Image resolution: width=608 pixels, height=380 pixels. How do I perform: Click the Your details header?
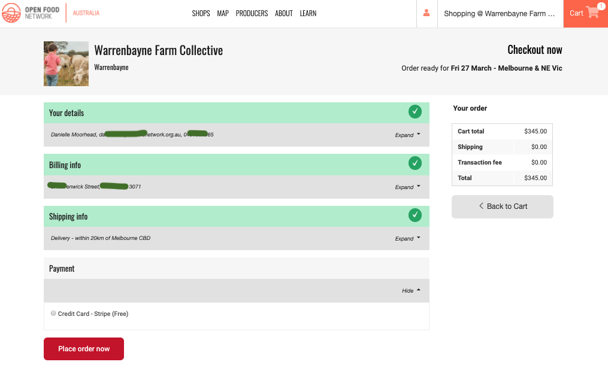click(237, 113)
